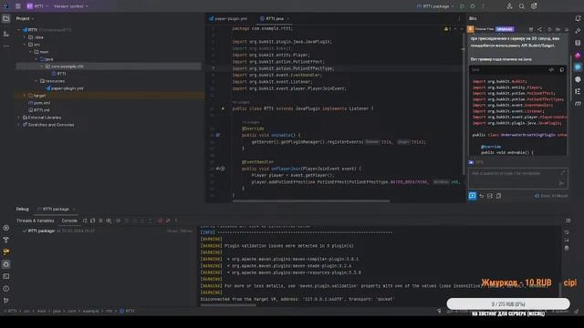Image resolution: width=584 pixels, height=328 pixels.
Task: Open the main hamburger menu
Action: (18, 6)
